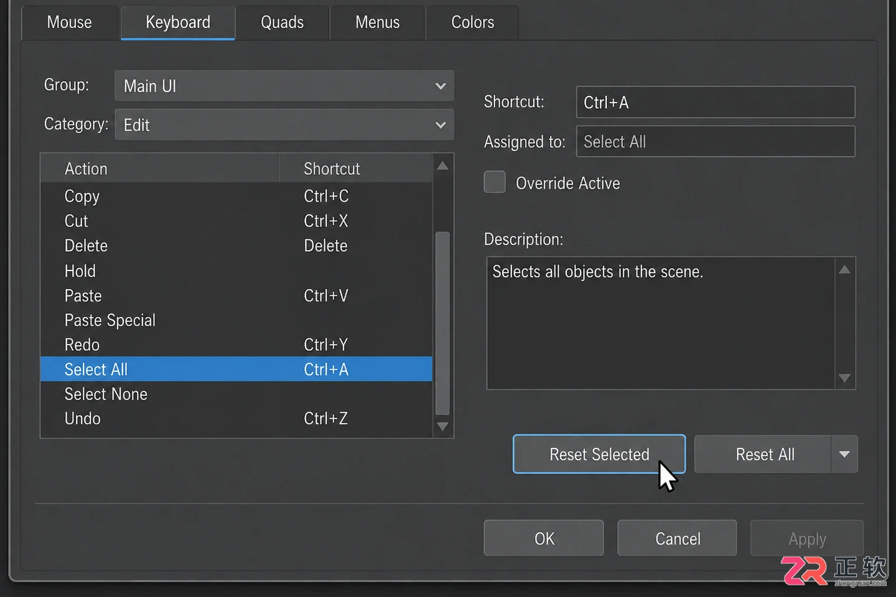The width and height of the screenshot is (896, 597).
Task: Click the Description text box
Action: point(660,323)
